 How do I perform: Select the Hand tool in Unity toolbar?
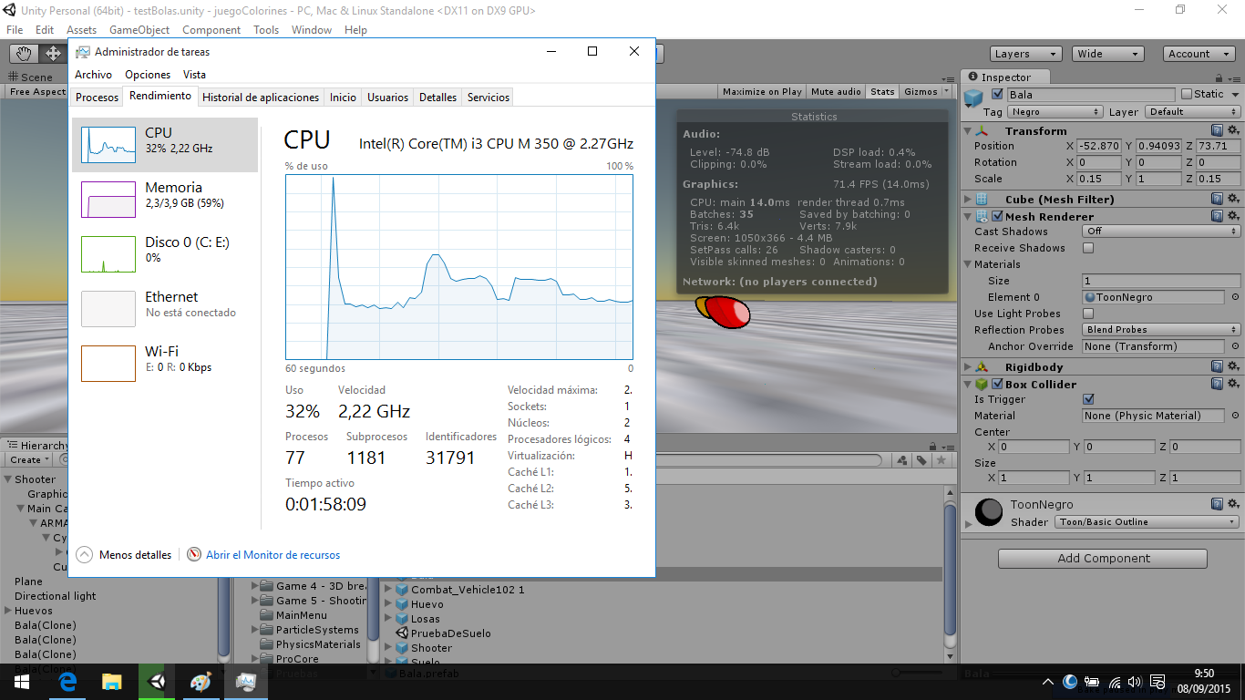tap(24, 54)
